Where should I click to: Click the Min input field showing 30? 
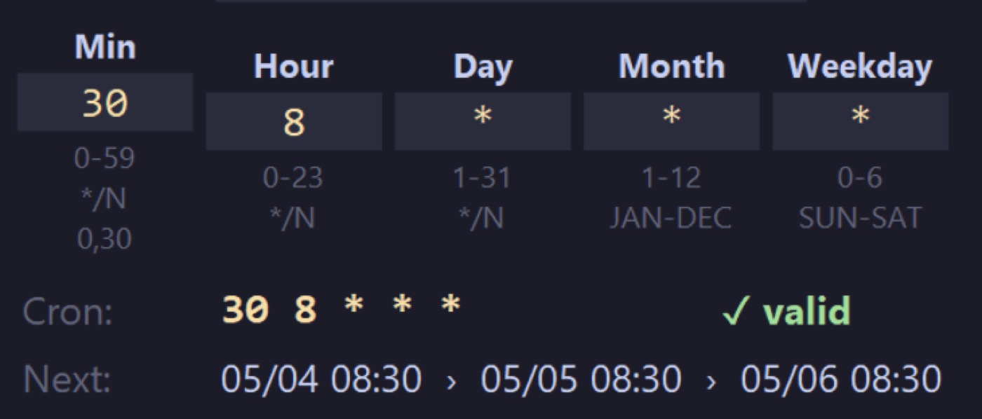pos(105,102)
